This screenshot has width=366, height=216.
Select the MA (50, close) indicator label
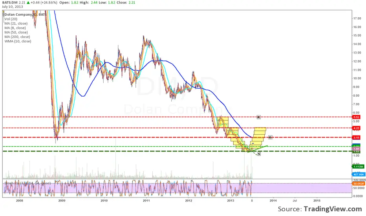click(16, 32)
